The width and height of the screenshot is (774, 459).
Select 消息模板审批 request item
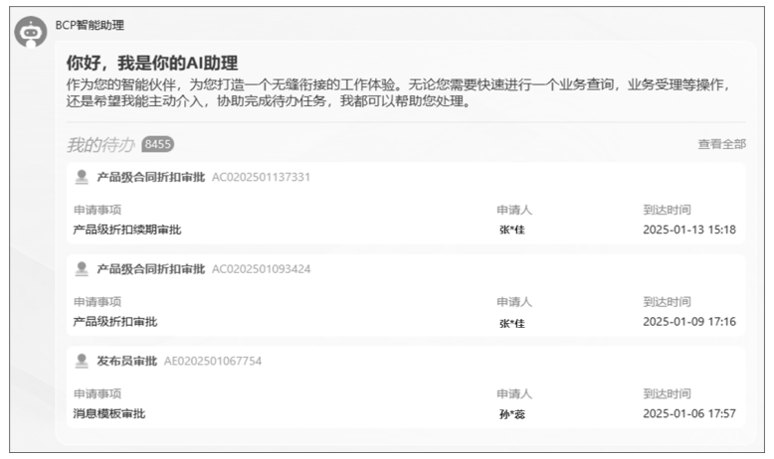pyautogui.click(x=109, y=413)
